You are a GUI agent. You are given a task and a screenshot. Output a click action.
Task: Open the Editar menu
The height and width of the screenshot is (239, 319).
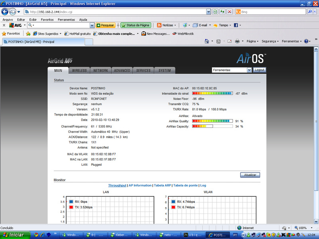coord(21,20)
